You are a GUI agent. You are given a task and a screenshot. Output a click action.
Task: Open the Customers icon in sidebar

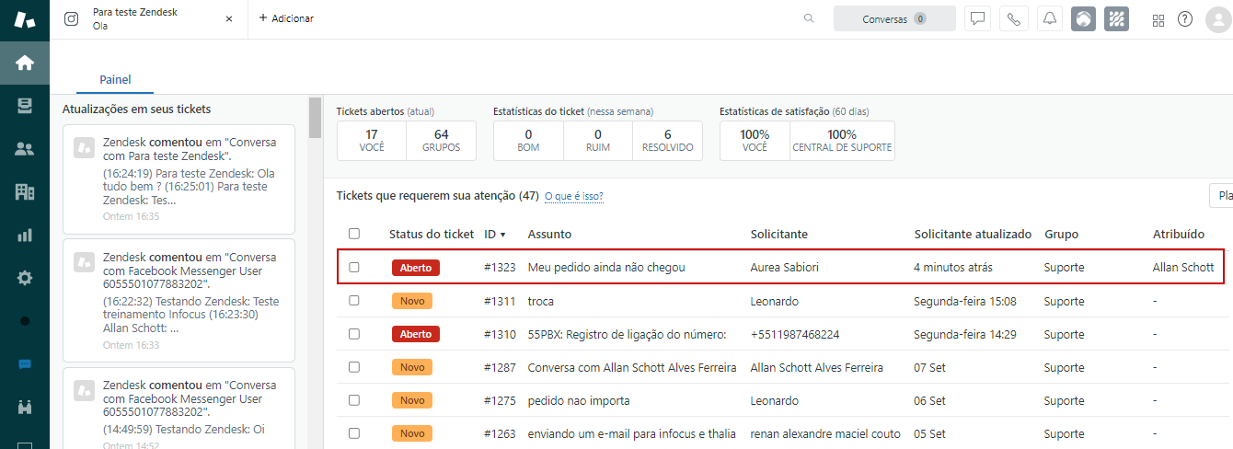pos(25,149)
